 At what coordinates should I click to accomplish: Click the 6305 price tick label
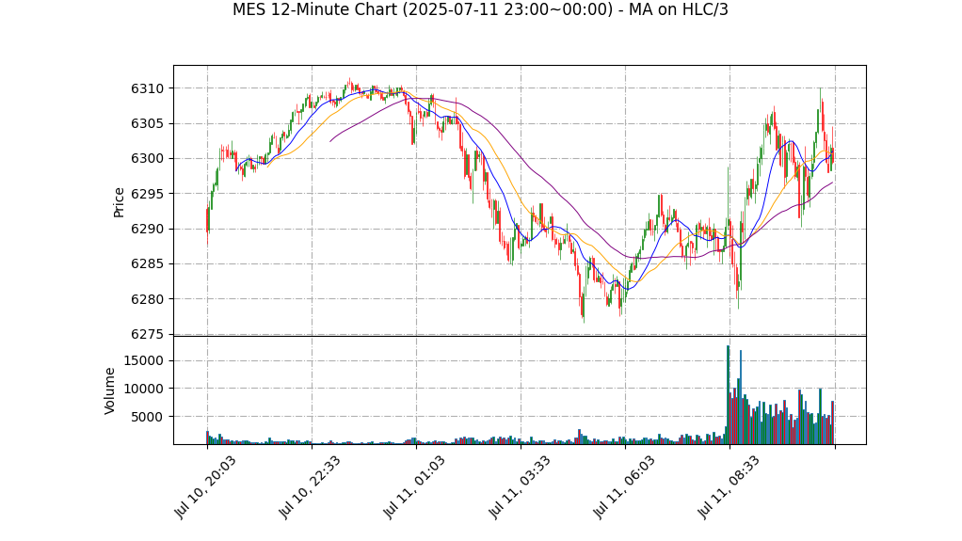148,123
